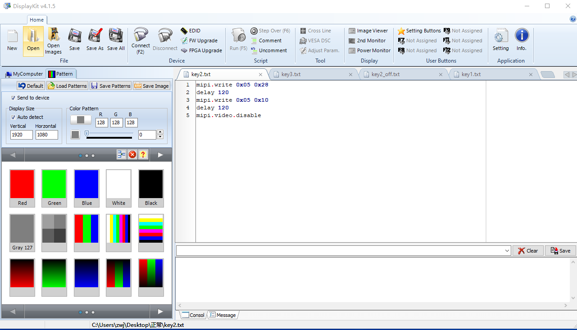Click the Connect (F2) device icon
577x330 pixels.
tap(141, 37)
